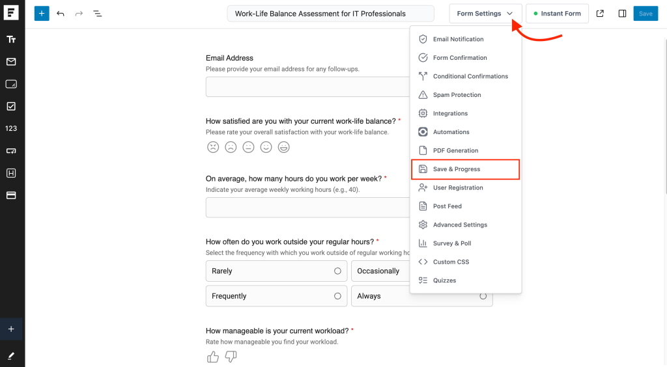The image size is (667, 367).
Task: Open the document outline list view
Action: 98,14
